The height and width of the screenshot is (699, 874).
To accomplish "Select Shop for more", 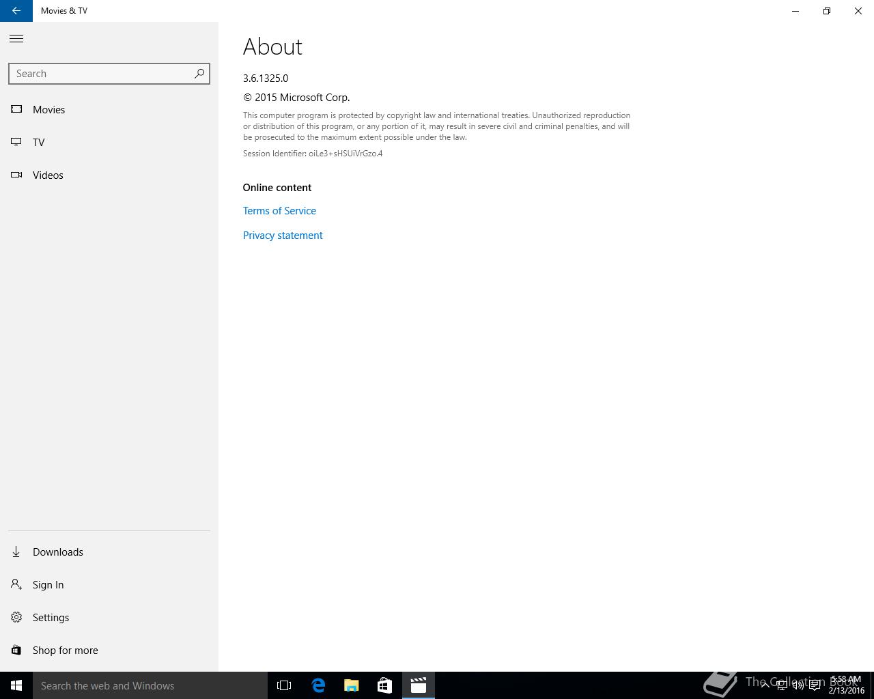I will point(109,650).
